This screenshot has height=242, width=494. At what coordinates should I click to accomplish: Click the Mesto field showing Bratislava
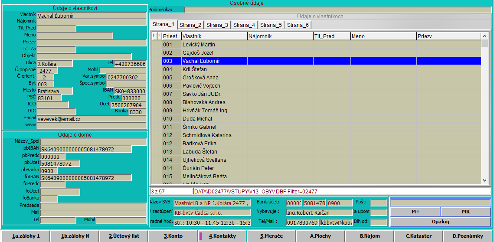pos(55,91)
